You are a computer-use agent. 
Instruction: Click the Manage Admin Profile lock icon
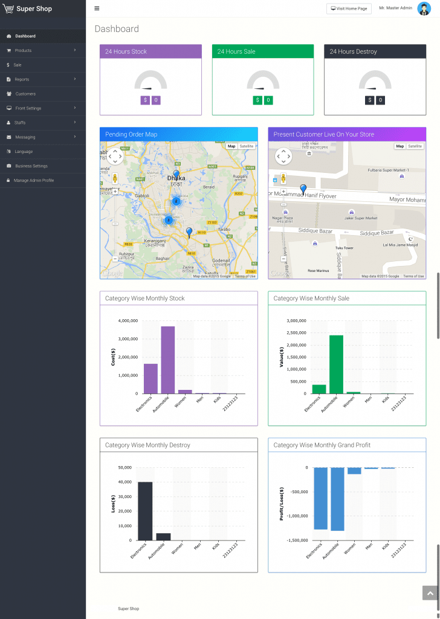pos(8,180)
